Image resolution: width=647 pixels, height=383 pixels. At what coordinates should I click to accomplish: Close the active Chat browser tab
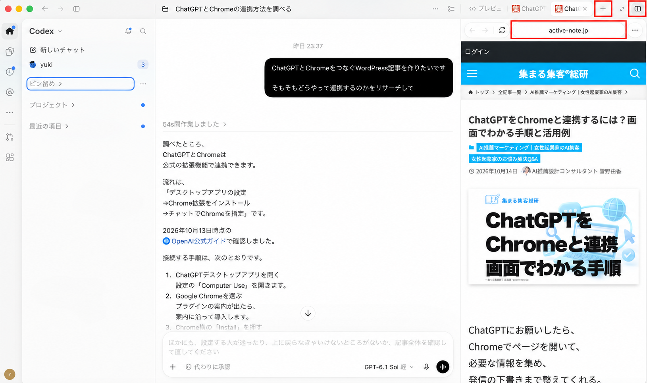[585, 9]
